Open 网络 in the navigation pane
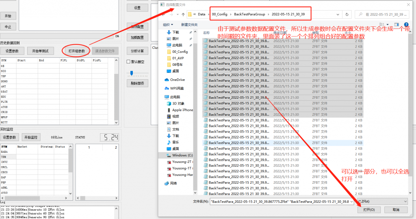 [171, 183]
